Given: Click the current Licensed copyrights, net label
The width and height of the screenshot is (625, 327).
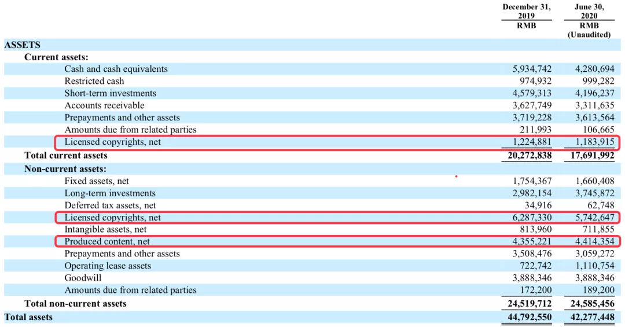Looking at the screenshot, I should pyautogui.click(x=113, y=142).
